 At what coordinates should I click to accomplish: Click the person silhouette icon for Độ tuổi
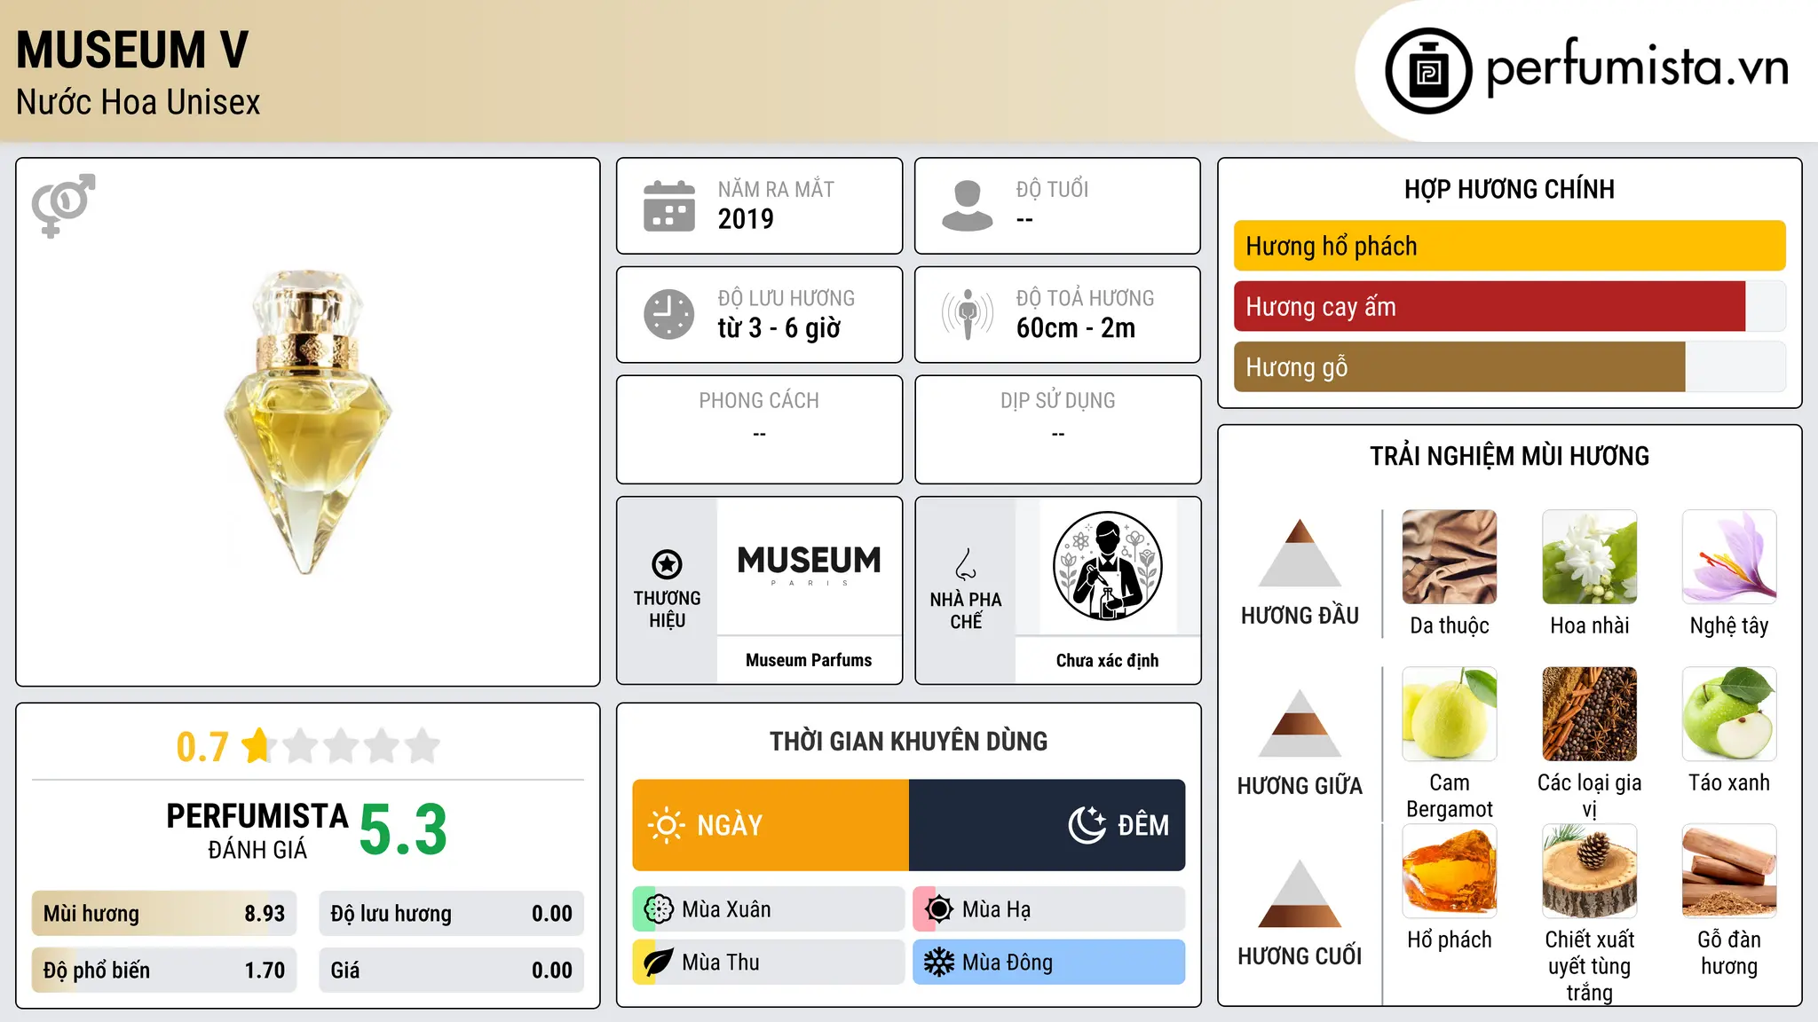[x=967, y=206]
